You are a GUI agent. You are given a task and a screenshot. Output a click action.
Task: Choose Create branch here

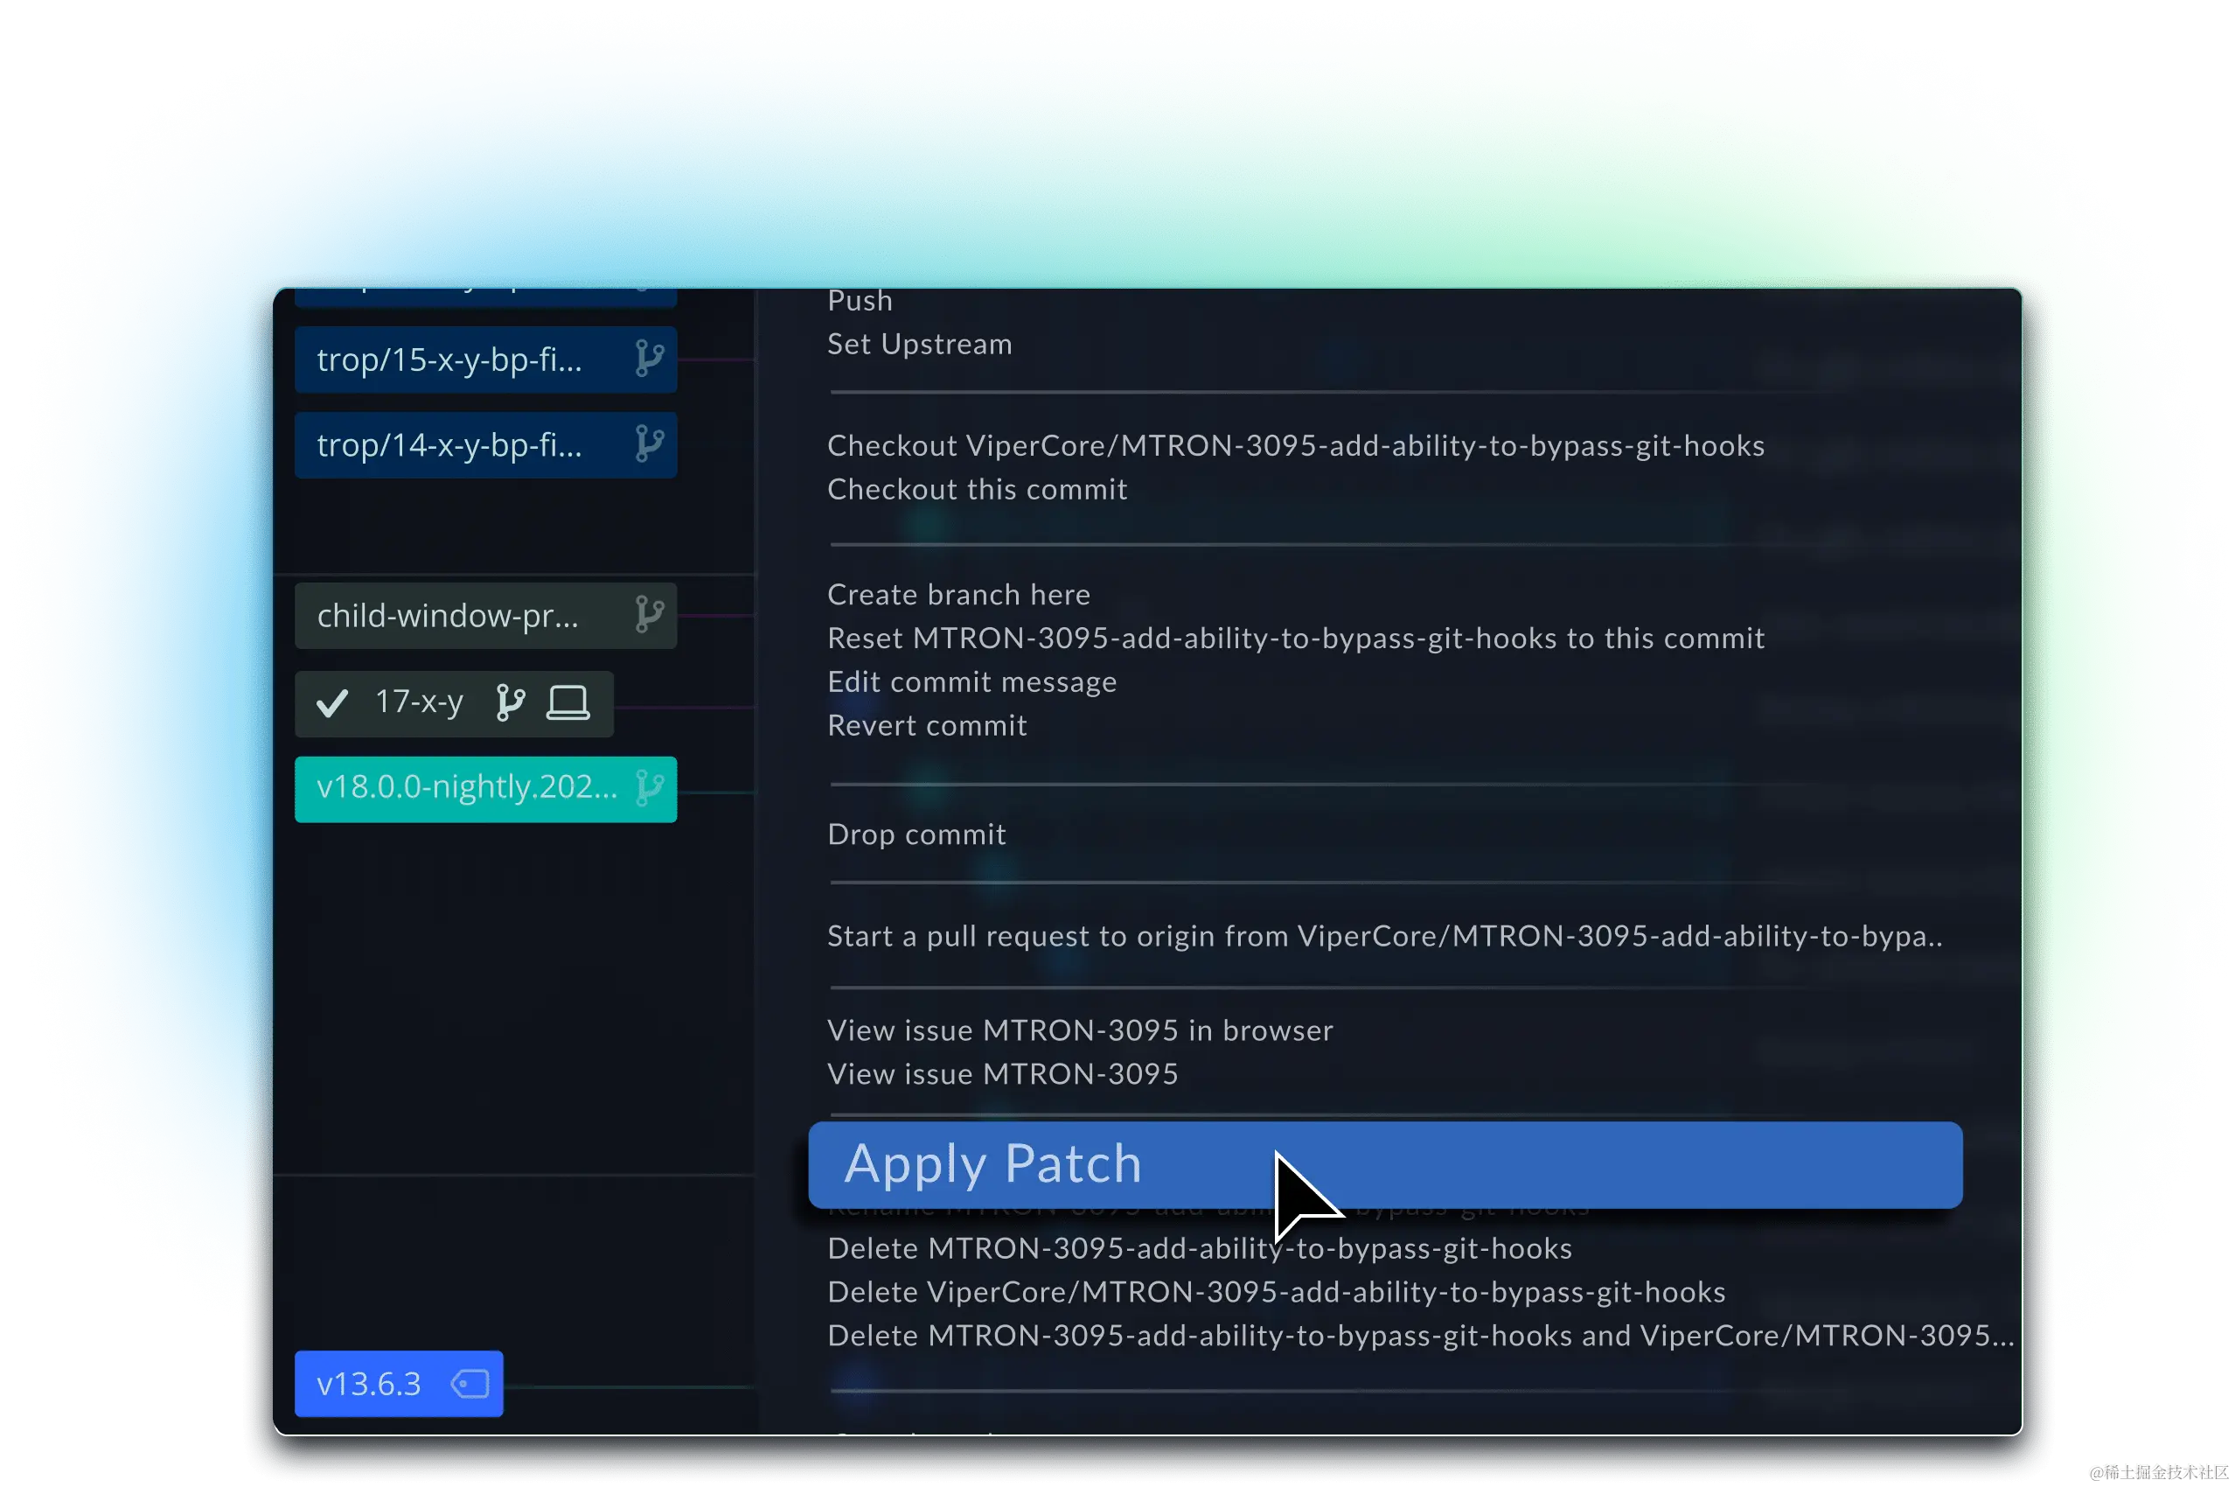(x=958, y=595)
